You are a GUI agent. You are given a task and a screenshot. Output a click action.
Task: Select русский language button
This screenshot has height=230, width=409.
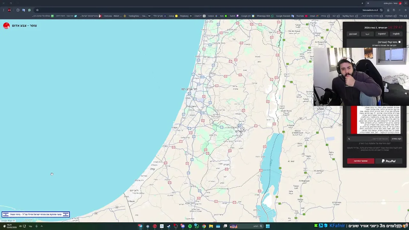(x=353, y=34)
